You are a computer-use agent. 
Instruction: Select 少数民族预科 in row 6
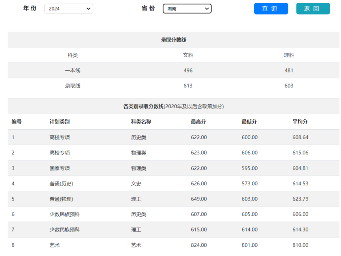click(x=65, y=214)
